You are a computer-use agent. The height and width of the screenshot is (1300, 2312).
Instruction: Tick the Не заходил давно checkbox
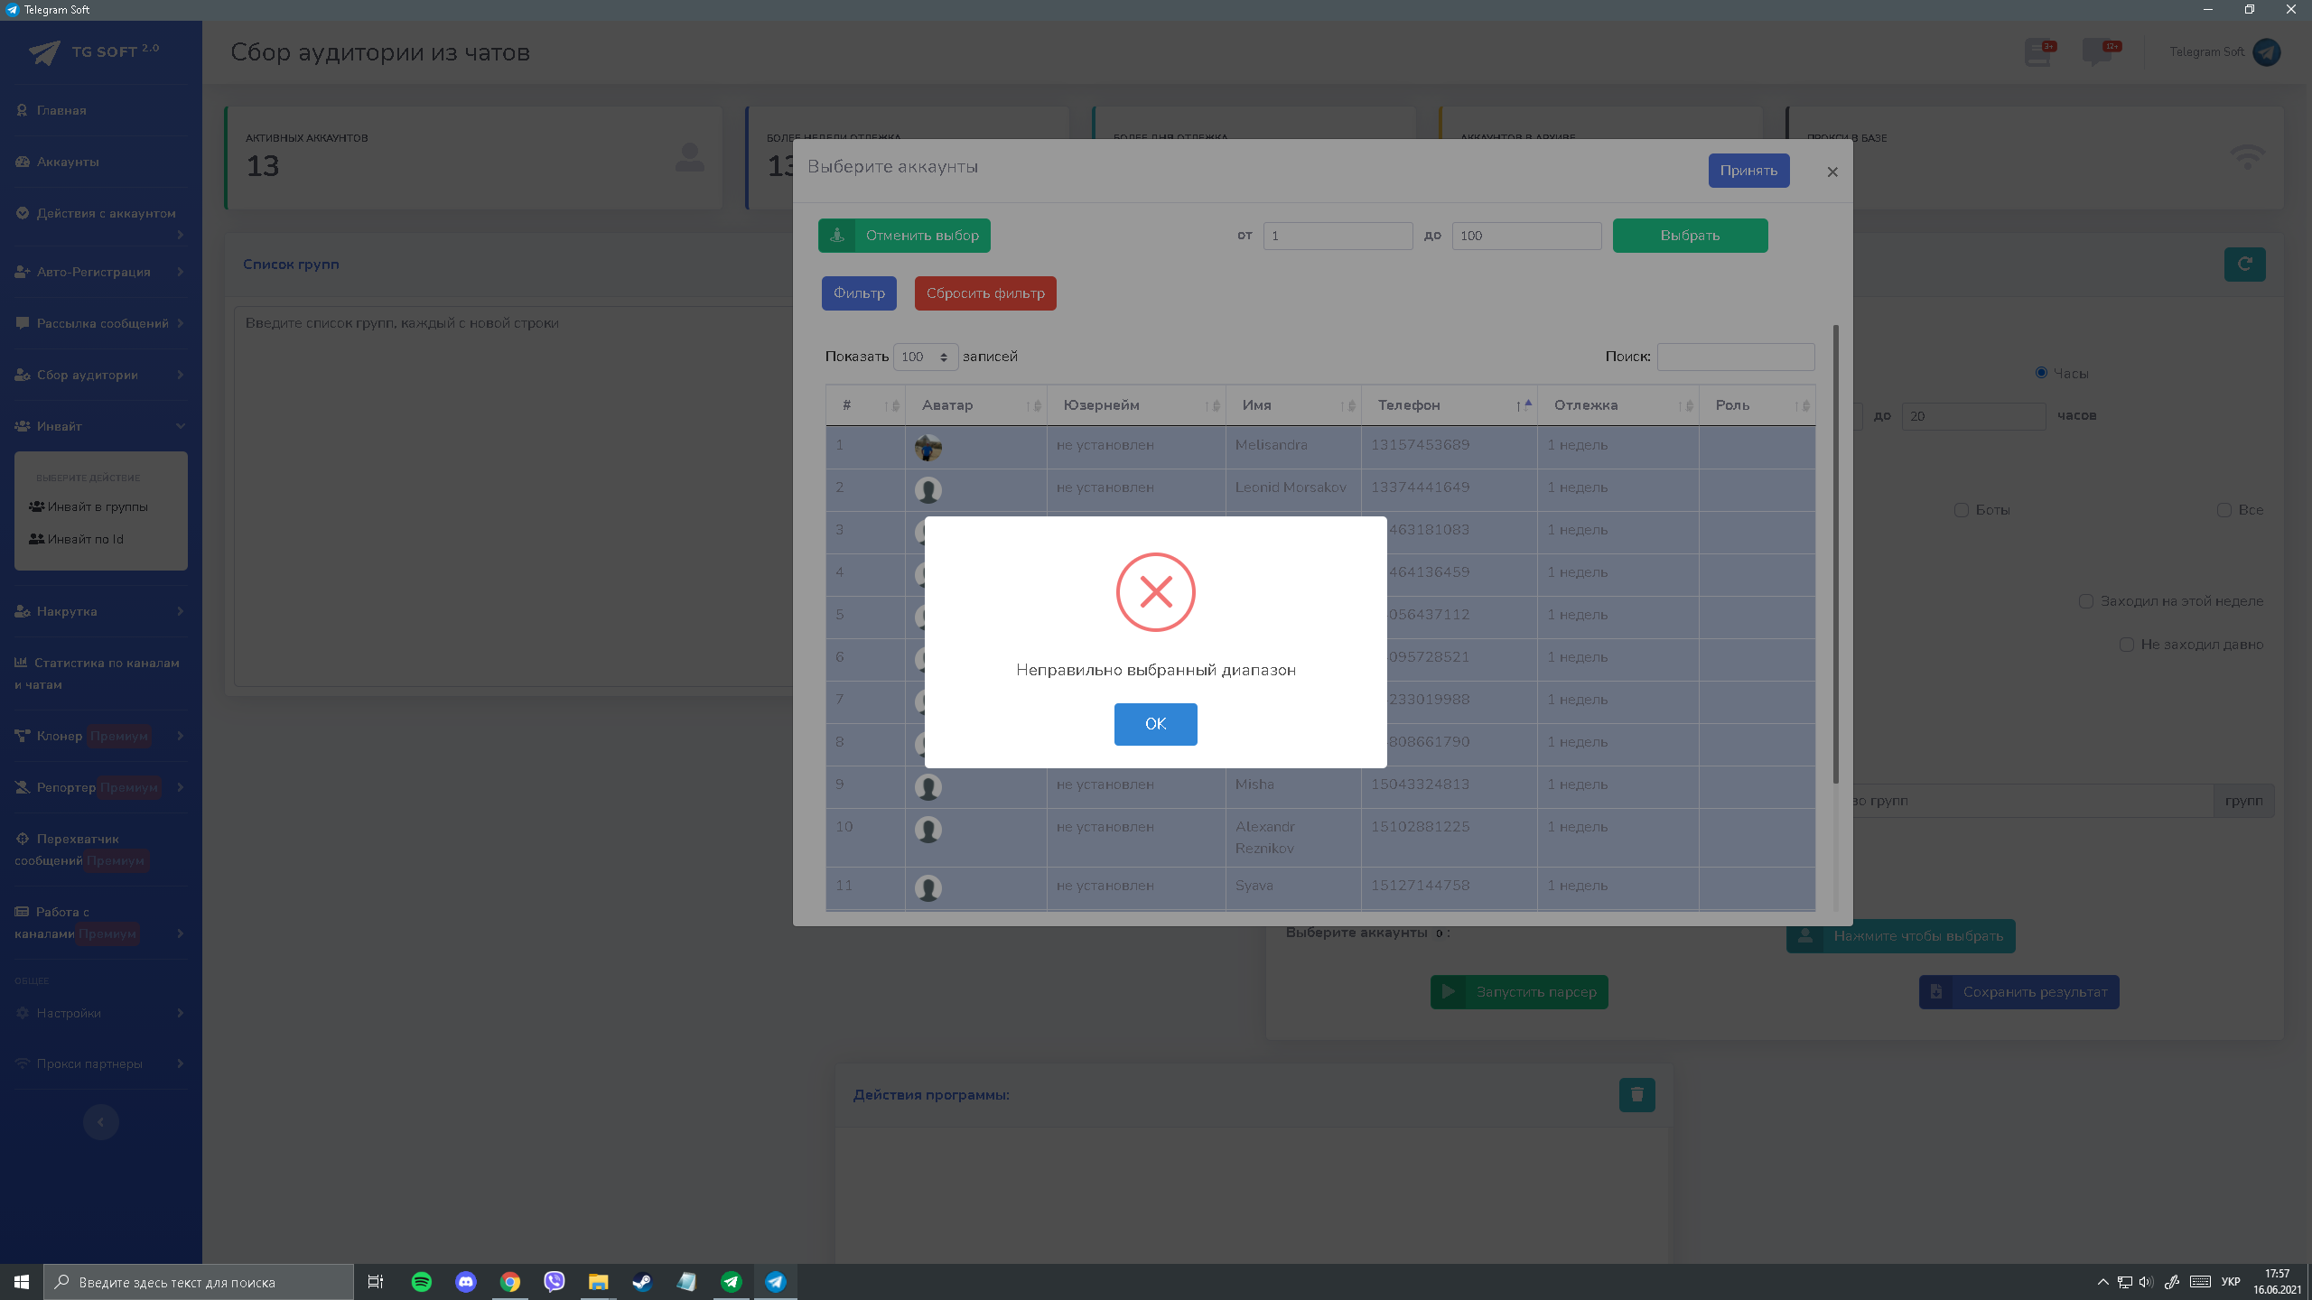[2126, 645]
